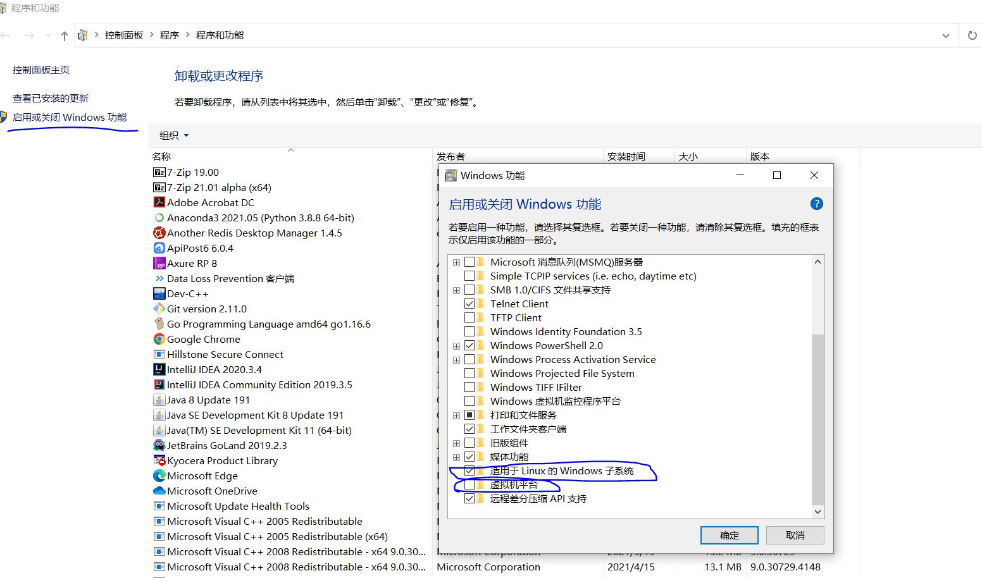
Task: Click 程序 breadcrumb segment
Action: click(169, 35)
